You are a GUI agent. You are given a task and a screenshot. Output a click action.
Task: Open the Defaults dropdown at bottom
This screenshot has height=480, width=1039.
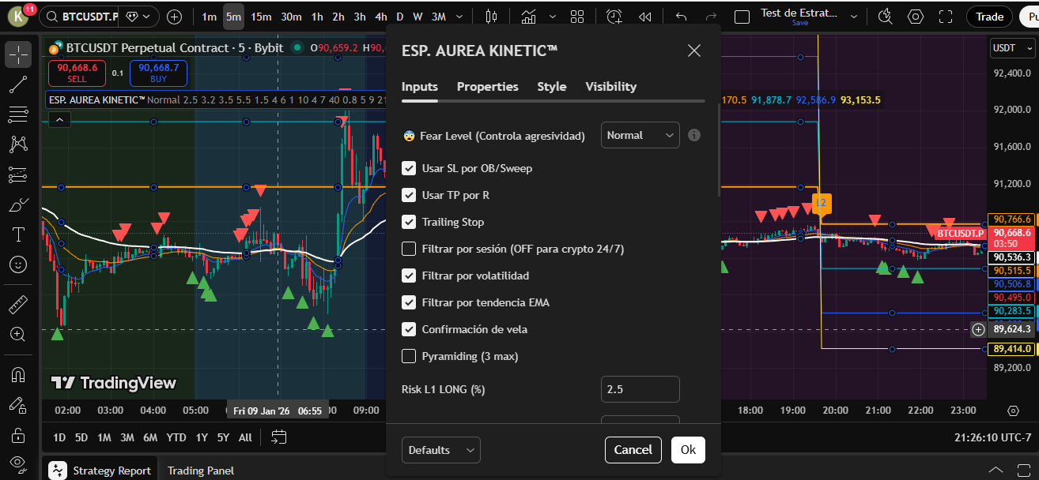[442, 449]
